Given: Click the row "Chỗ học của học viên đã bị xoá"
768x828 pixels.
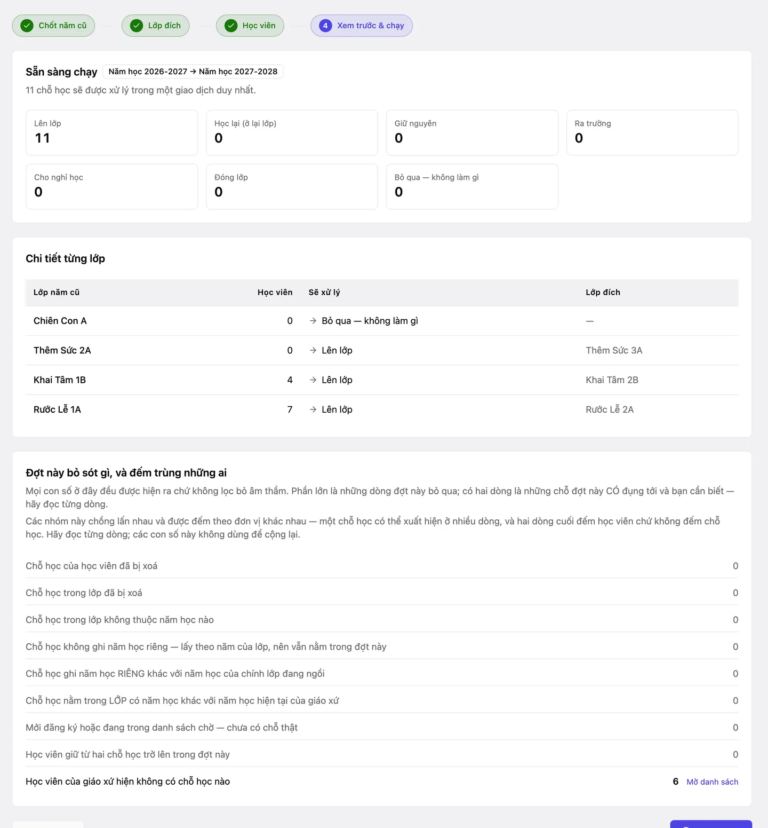Looking at the screenshot, I should pyautogui.click(x=382, y=566).
